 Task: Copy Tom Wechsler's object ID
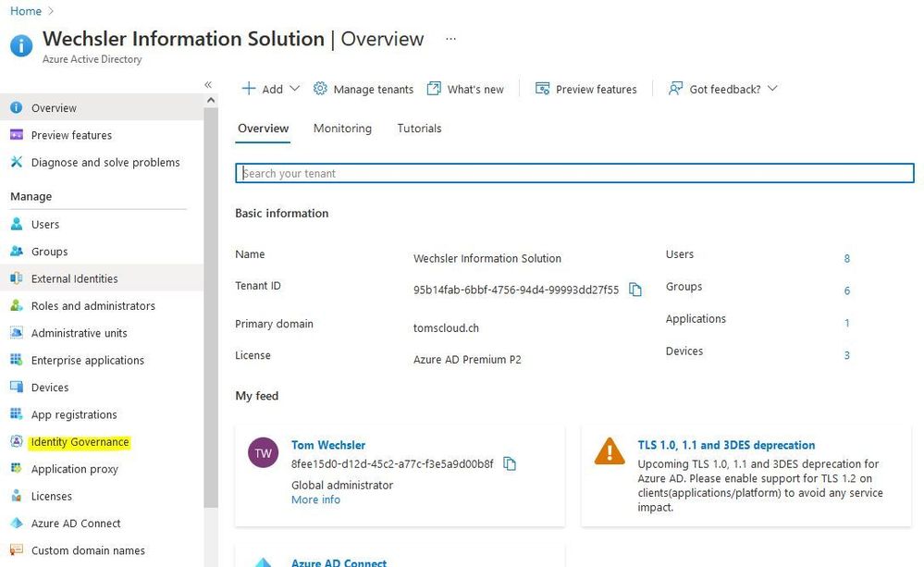click(x=510, y=463)
